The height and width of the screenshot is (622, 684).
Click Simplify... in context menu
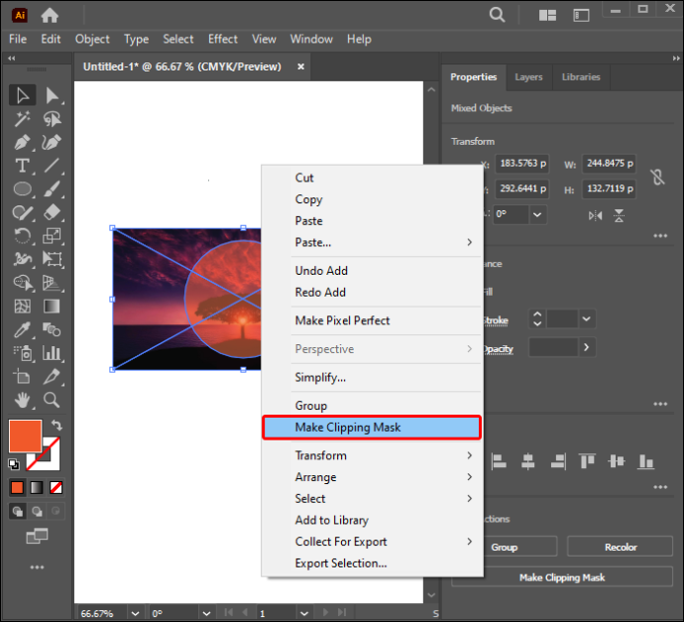[372, 377]
